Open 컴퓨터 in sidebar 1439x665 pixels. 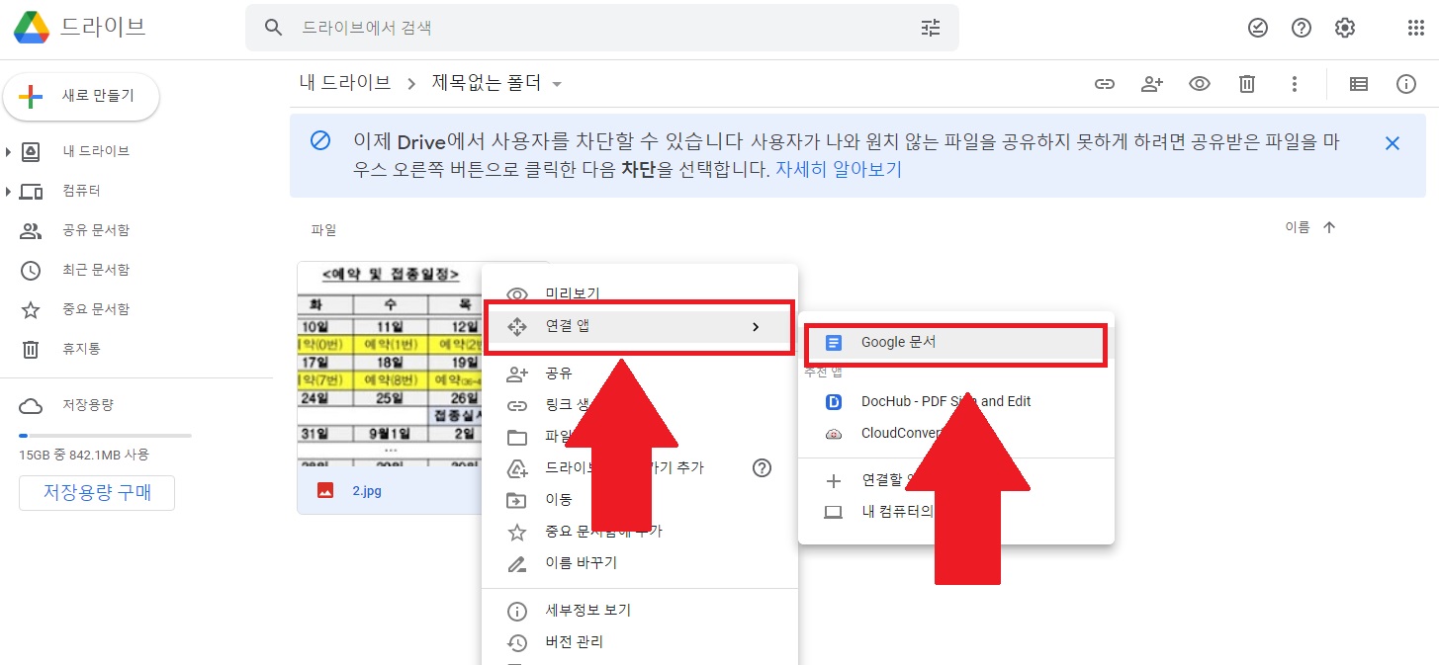click(81, 191)
